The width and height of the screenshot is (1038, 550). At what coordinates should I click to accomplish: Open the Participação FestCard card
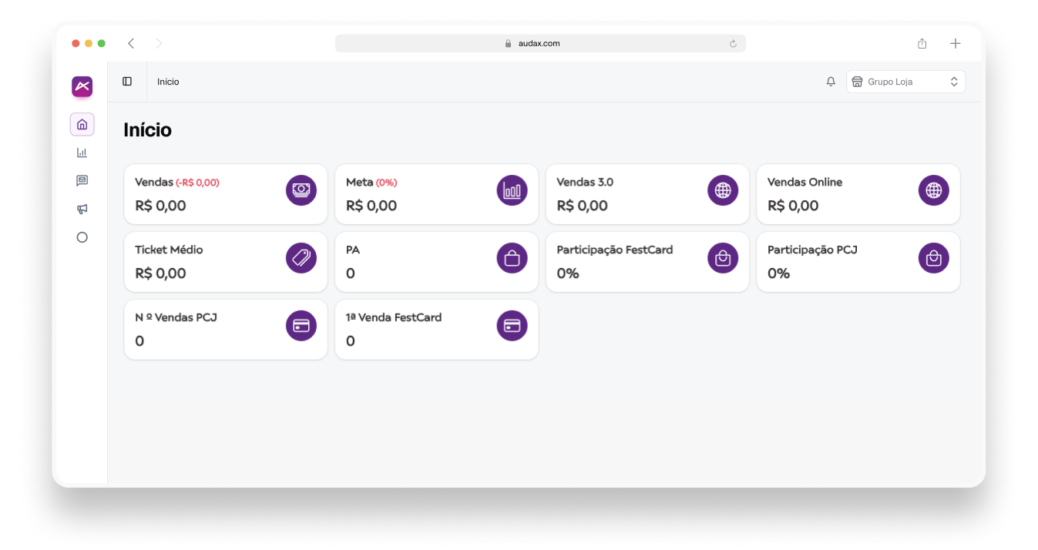[x=647, y=262]
